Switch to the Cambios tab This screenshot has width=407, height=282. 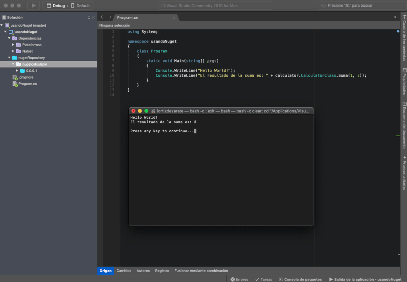pyautogui.click(x=124, y=271)
